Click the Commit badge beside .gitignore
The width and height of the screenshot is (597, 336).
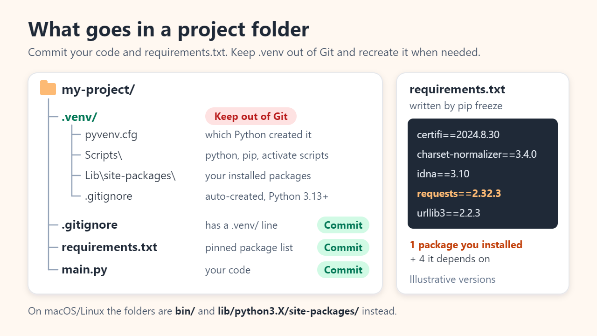pos(343,225)
